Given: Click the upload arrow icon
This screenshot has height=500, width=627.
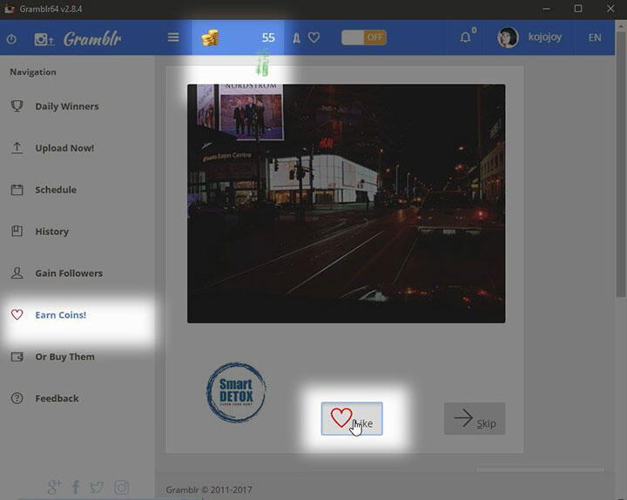Looking at the screenshot, I should (17, 147).
